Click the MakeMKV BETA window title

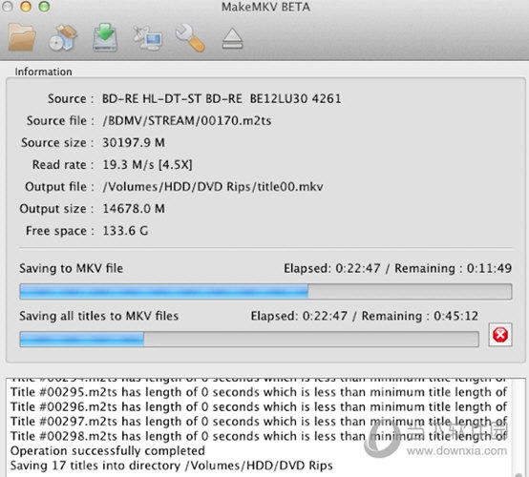point(265,7)
